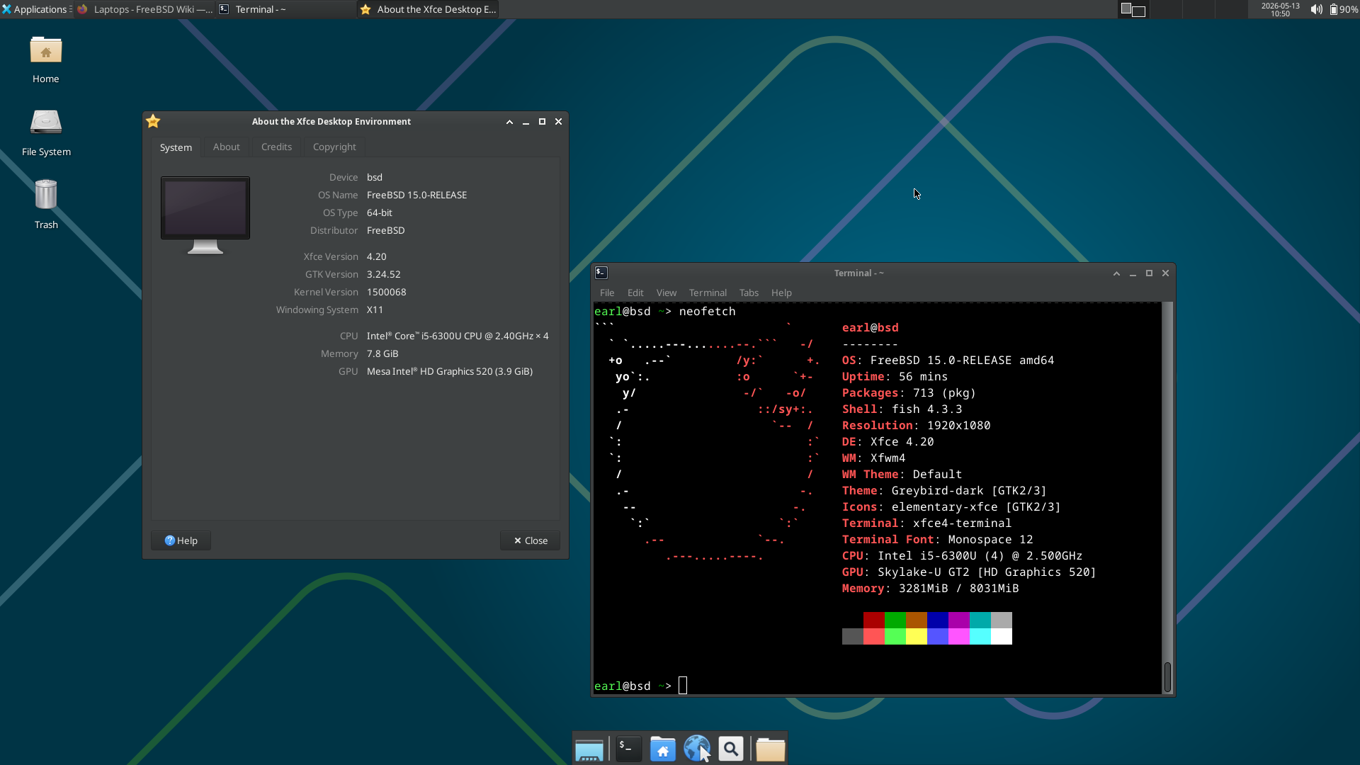Open the Application Finder magnifier dock icon

tap(731, 749)
